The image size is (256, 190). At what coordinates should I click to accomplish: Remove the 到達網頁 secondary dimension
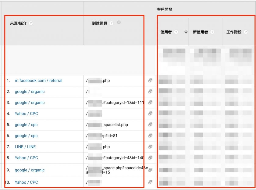[x=119, y=23]
